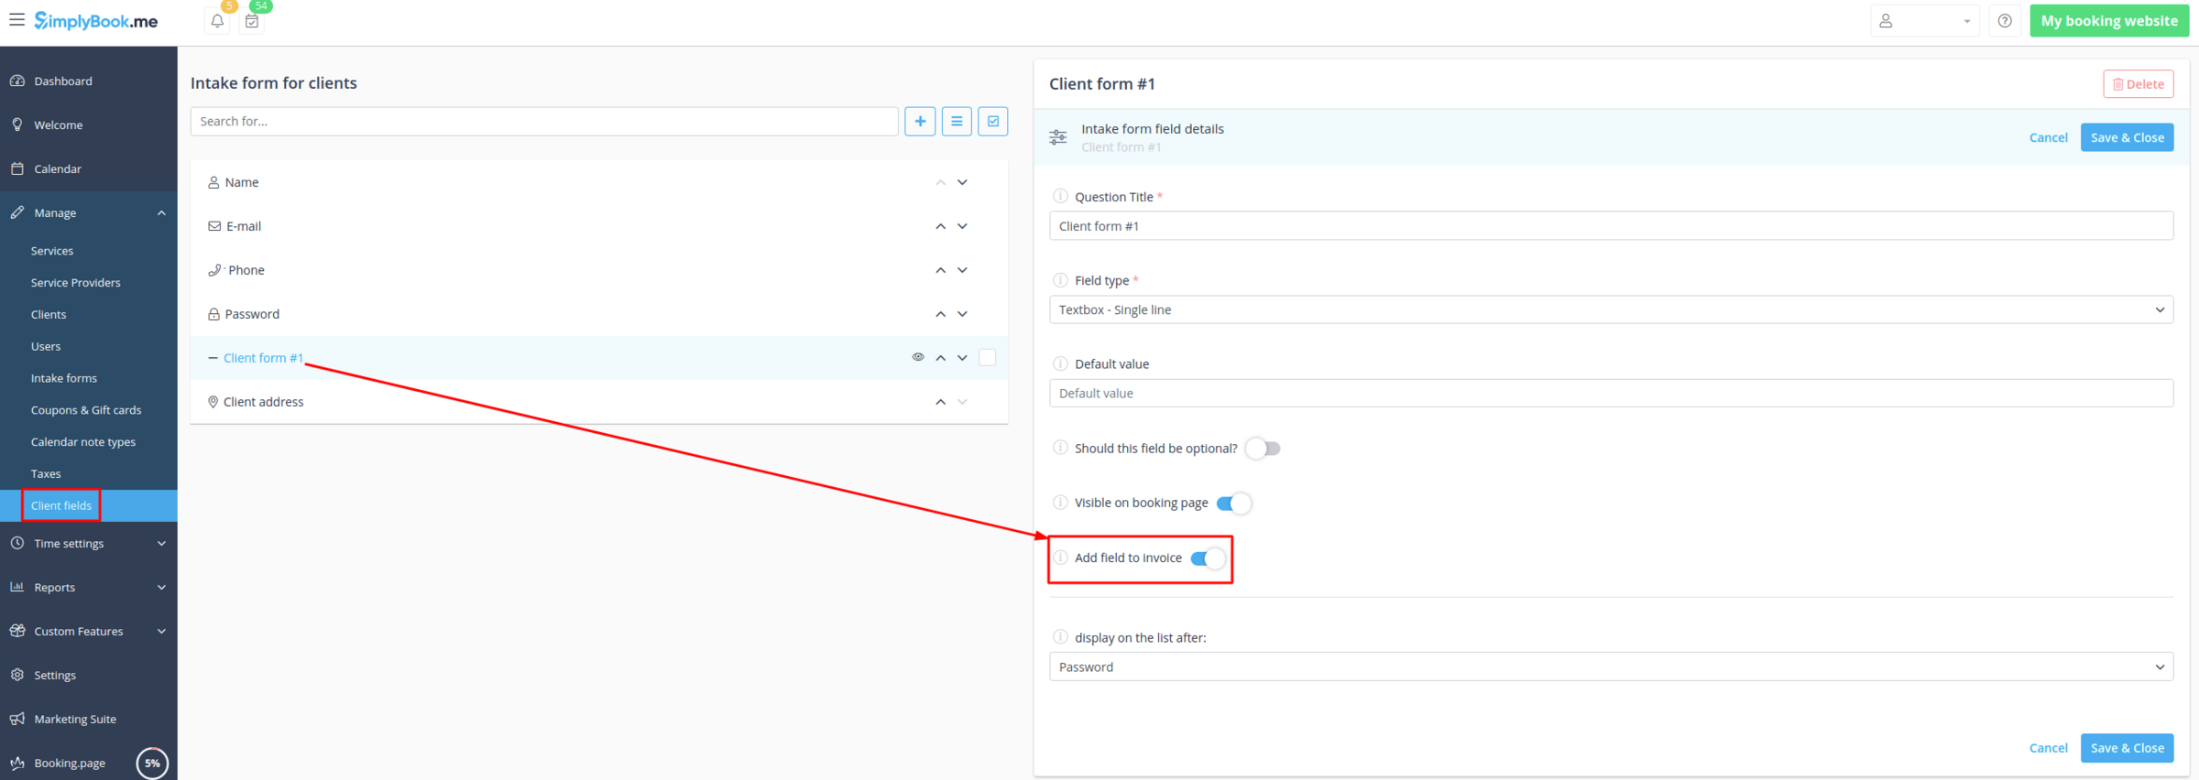Expand the Time settings menu
This screenshot has width=2199, height=780.
pyautogui.click(x=88, y=544)
